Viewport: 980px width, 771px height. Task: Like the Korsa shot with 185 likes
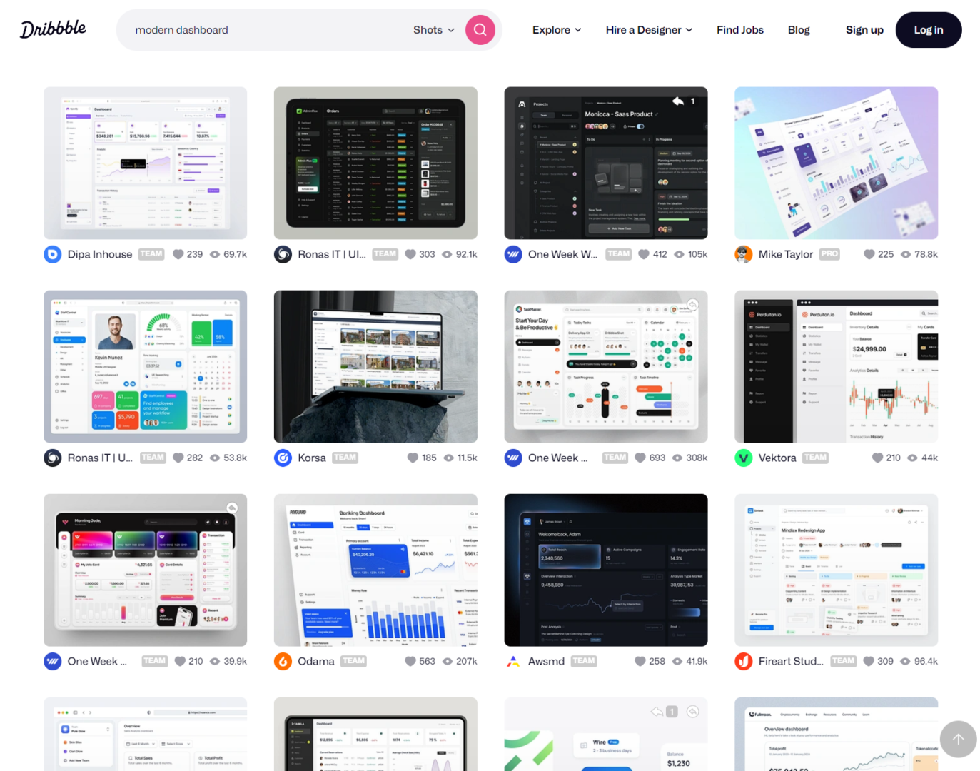point(413,458)
